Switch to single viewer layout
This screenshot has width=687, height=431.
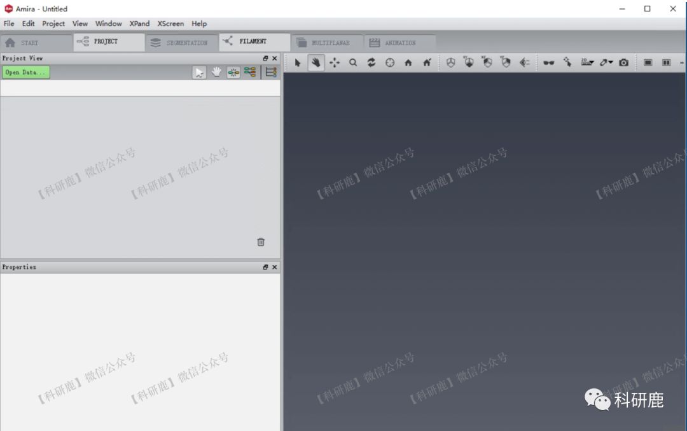point(648,62)
